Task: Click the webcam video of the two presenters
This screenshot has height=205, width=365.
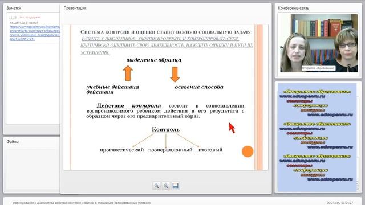Action: [x=319, y=43]
